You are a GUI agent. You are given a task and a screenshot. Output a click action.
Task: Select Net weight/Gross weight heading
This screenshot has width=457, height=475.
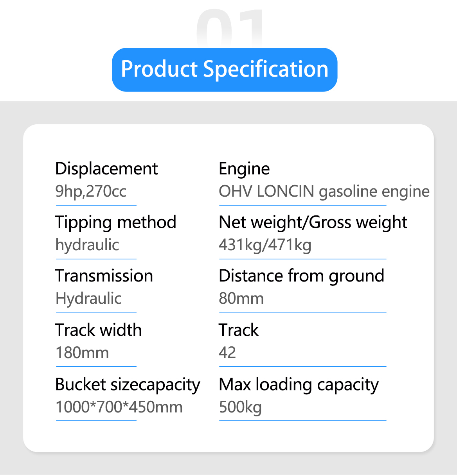click(313, 223)
